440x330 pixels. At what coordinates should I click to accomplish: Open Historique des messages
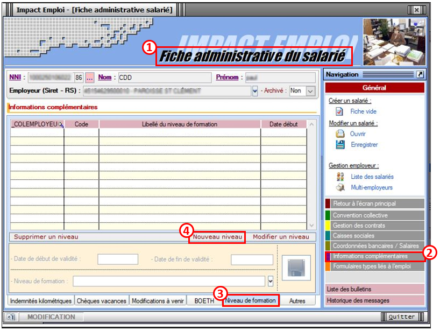pyautogui.click(x=375, y=300)
